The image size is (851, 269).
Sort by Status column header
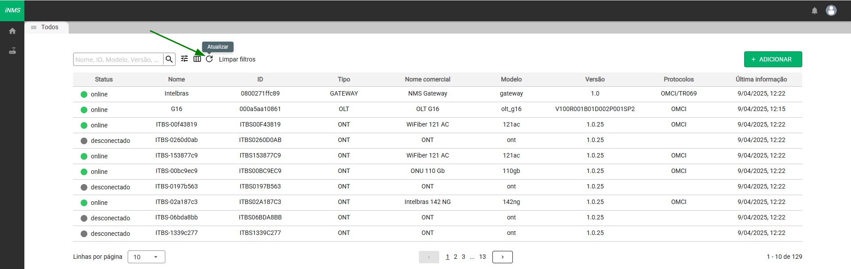[x=104, y=80]
